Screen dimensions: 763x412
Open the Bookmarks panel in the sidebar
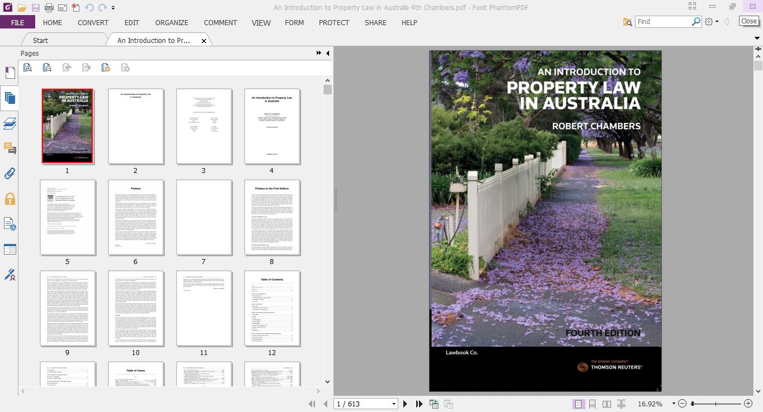click(9, 73)
